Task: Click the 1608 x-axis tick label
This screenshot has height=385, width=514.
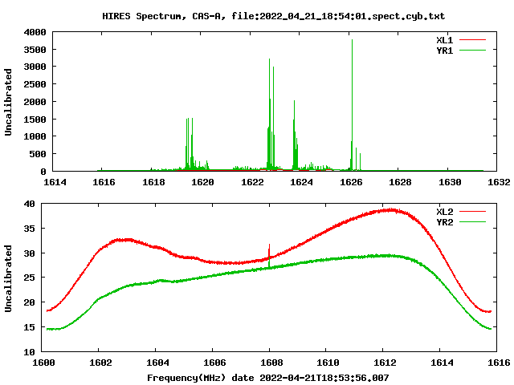Action: [x=271, y=363]
